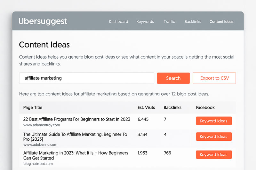The width and height of the screenshot is (256, 170).
Task: Select the Content Ideas nav tab
Action: point(221,22)
